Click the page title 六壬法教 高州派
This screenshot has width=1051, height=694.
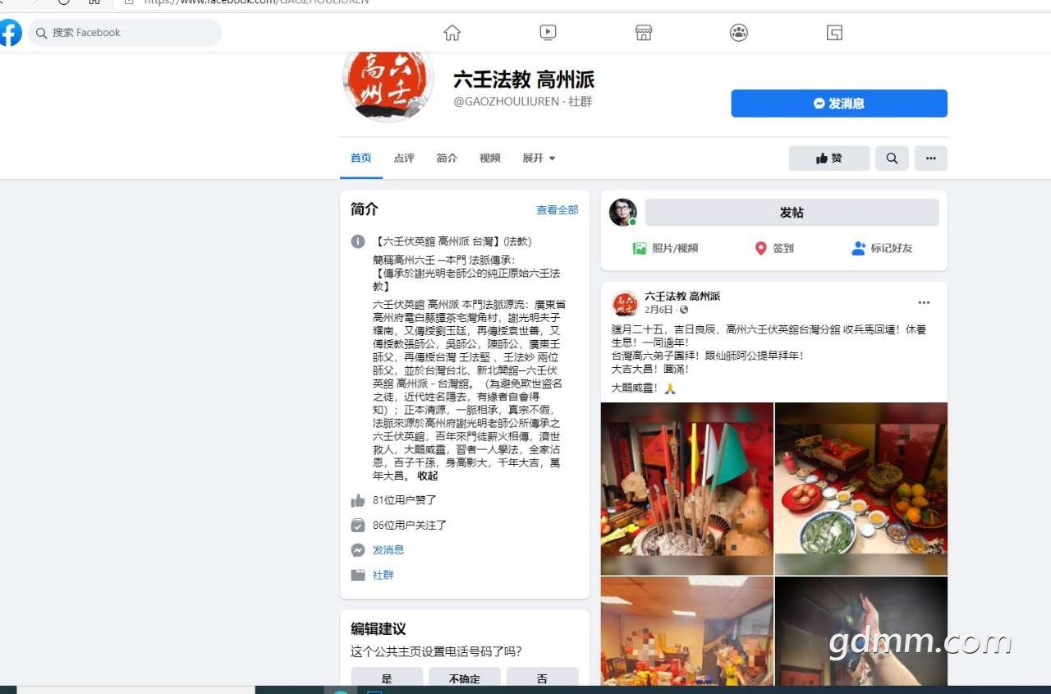(524, 80)
